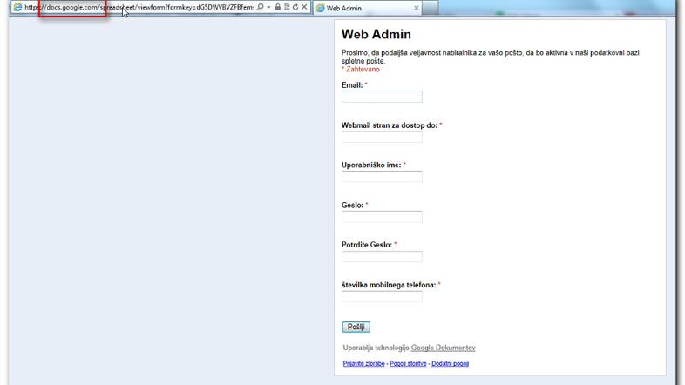Open the address bar autocomplete dropdown arrow
This screenshot has width=685, height=385.
click(268, 7)
